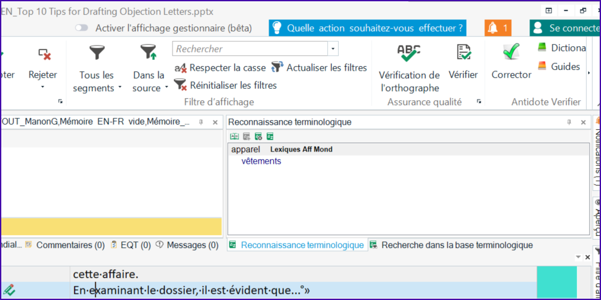Open Assurance qualité group dialog launcher

point(479,101)
